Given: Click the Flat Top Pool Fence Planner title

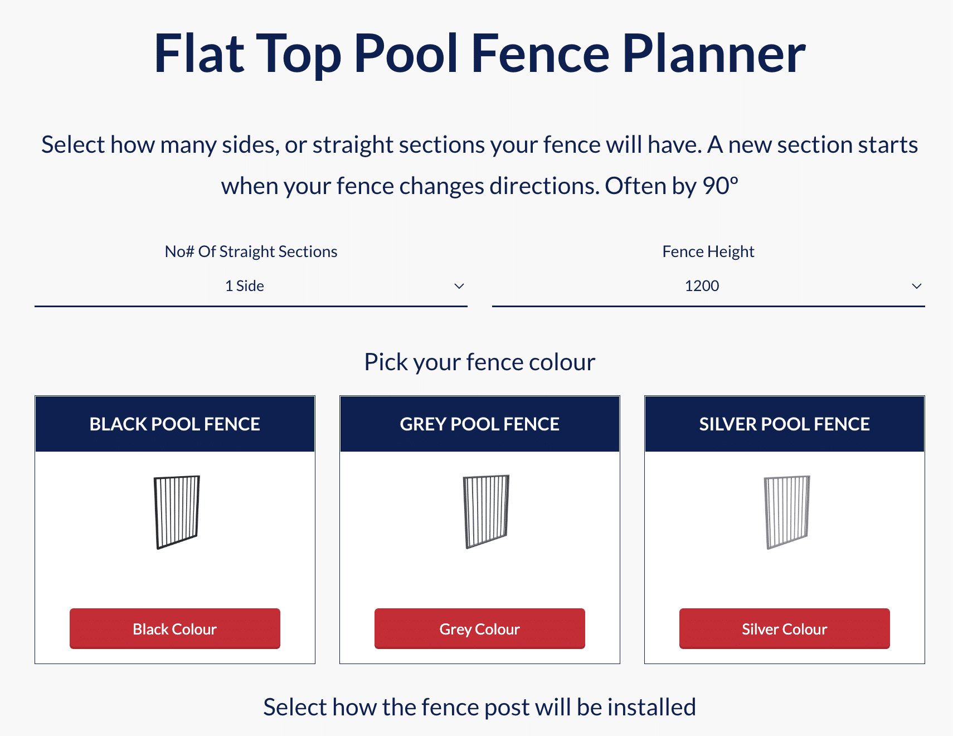Looking at the screenshot, I should pos(480,54).
